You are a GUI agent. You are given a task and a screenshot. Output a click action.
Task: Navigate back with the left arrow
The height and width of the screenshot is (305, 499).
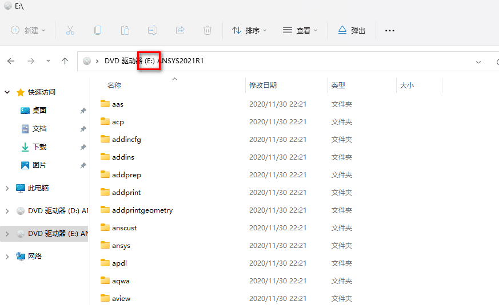point(11,61)
